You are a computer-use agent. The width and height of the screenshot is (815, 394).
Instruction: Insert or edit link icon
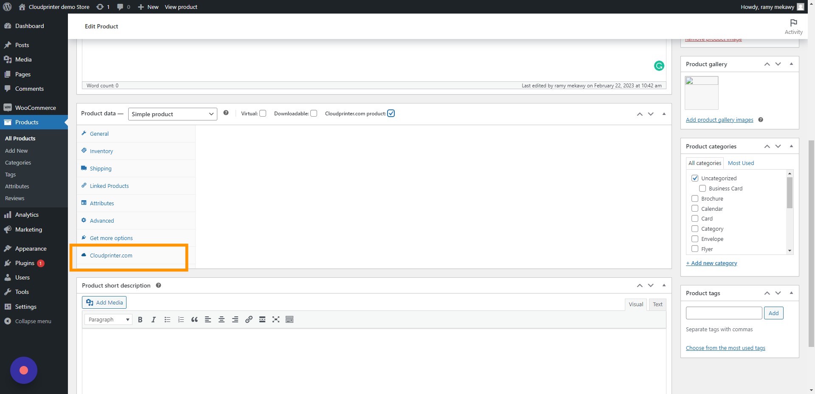(x=249, y=319)
